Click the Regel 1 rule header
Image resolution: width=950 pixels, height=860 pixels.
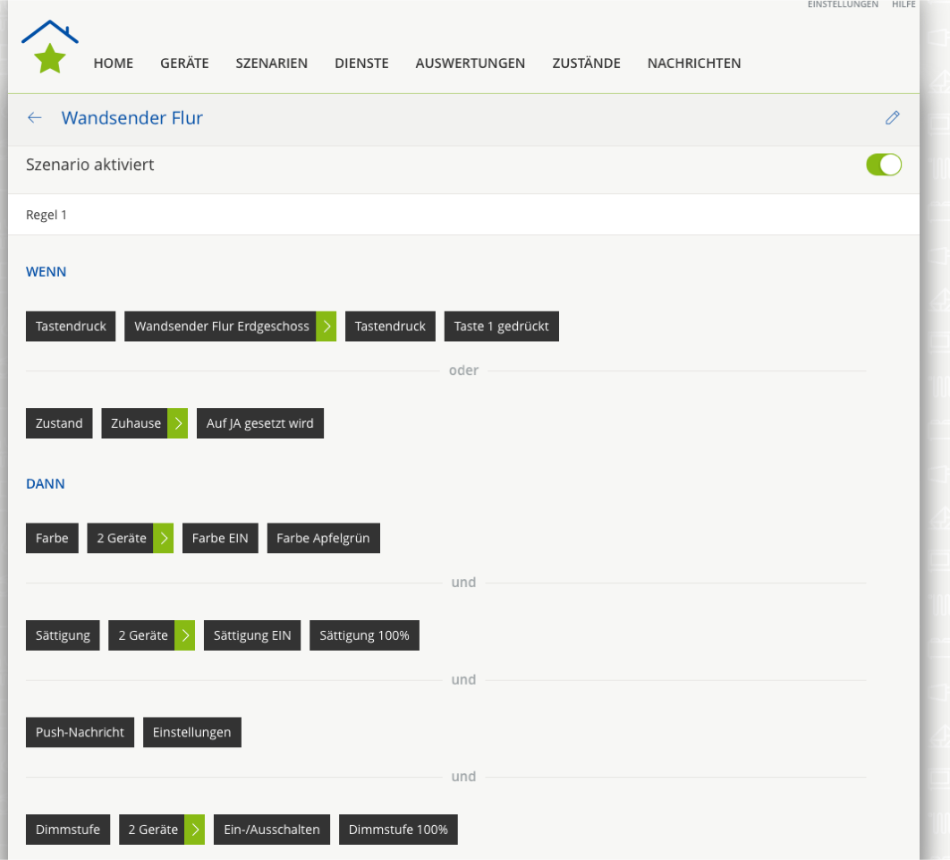click(x=47, y=215)
